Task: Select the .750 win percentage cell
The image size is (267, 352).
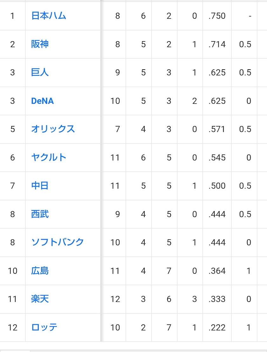Action: pyautogui.click(x=217, y=16)
